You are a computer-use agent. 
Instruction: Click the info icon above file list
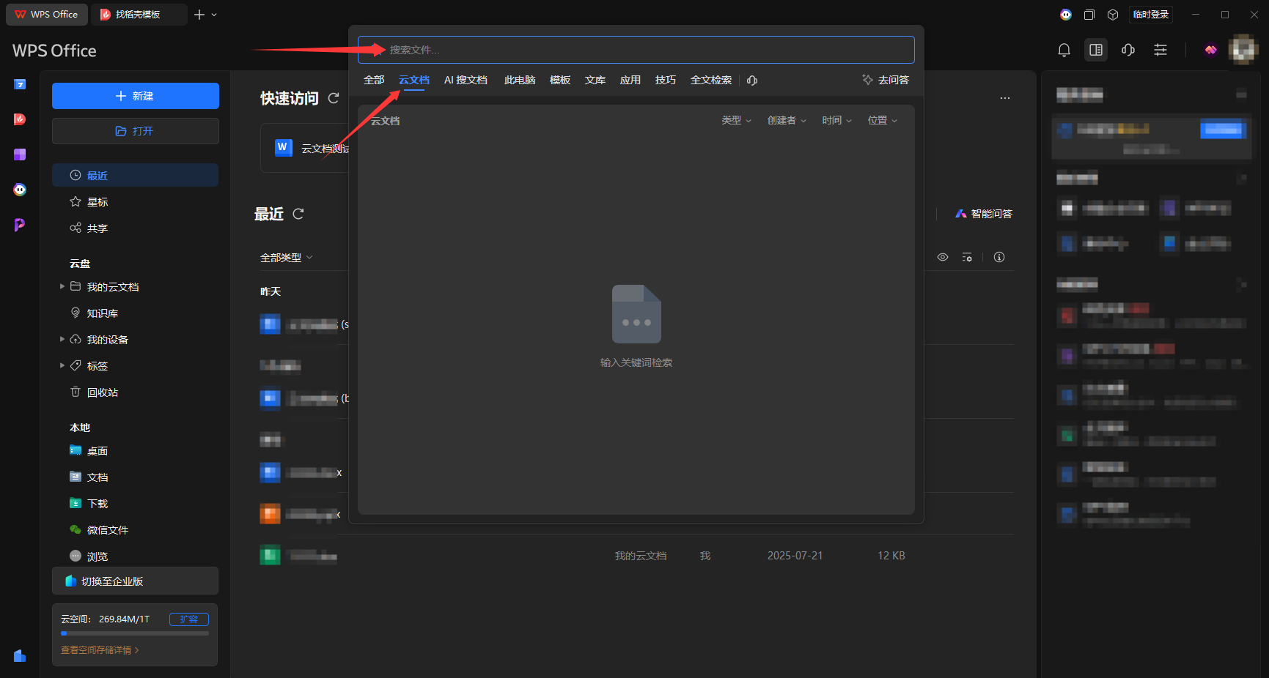[999, 257]
